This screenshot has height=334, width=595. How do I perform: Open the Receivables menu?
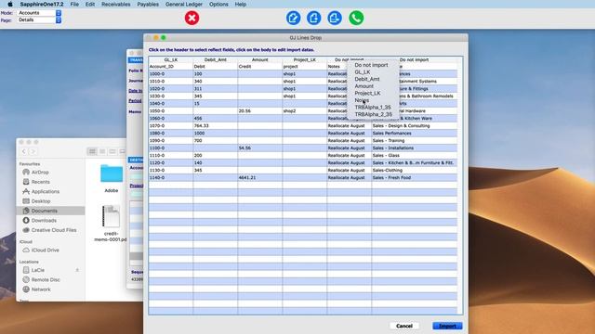[x=115, y=4]
